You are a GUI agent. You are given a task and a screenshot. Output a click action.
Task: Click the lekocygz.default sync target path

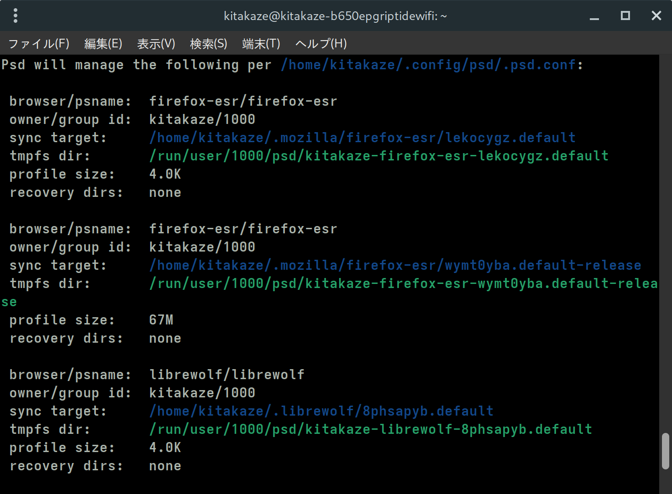(x=362, y=138)
